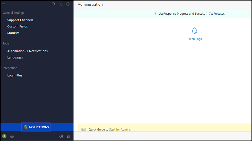Image resolution: width=252 pixels, height=141 pixels.
Task: Click the green plus add icon
Action: click(x=68, y=4)
